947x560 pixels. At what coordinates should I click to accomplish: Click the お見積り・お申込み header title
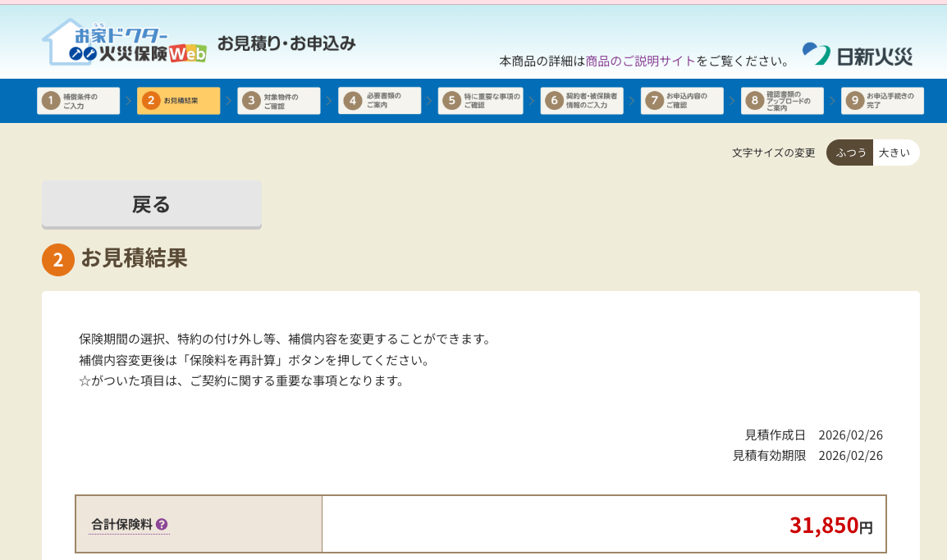286,44
